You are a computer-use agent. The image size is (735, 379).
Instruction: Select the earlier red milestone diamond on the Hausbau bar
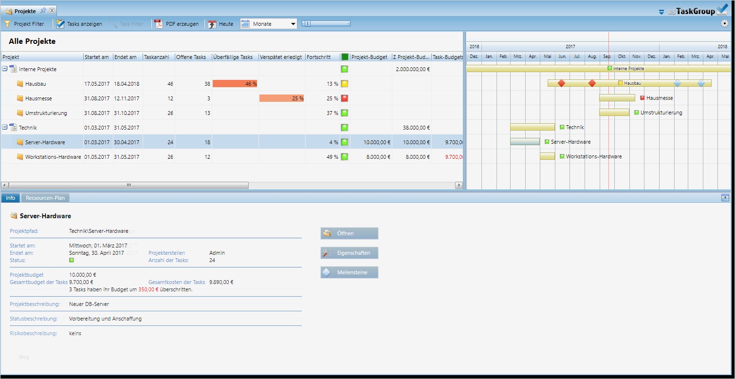point(561,83)
